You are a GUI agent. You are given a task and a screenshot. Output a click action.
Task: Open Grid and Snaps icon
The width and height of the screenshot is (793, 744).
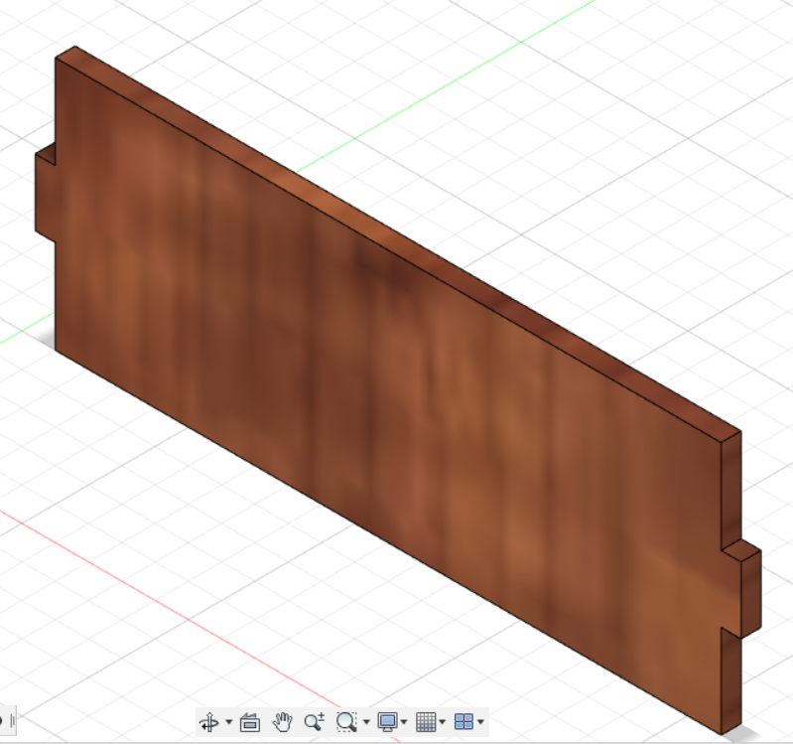tap(426, 722)
